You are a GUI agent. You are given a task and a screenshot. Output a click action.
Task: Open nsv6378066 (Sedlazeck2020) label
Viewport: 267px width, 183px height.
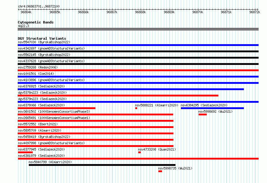[41, 105]
